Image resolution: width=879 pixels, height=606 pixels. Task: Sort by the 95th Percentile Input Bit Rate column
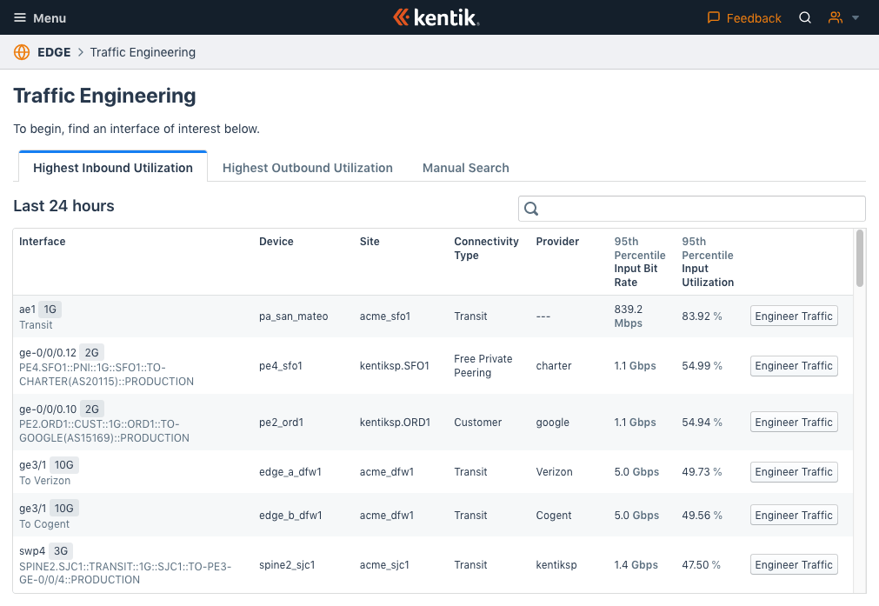pyautogui.click(x=640, y=261)
